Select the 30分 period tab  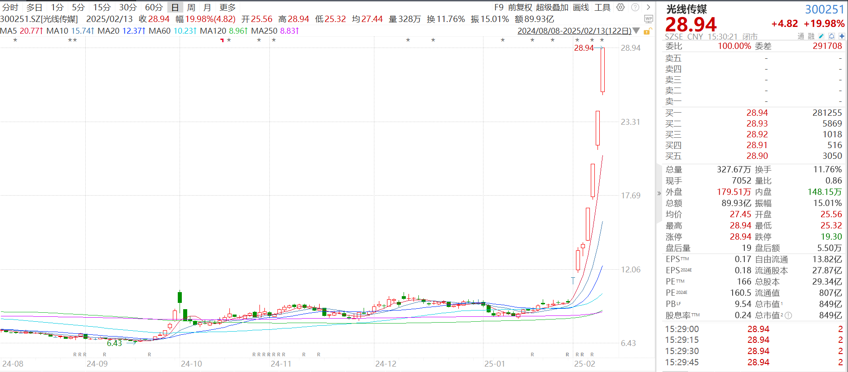coord(128,8)
